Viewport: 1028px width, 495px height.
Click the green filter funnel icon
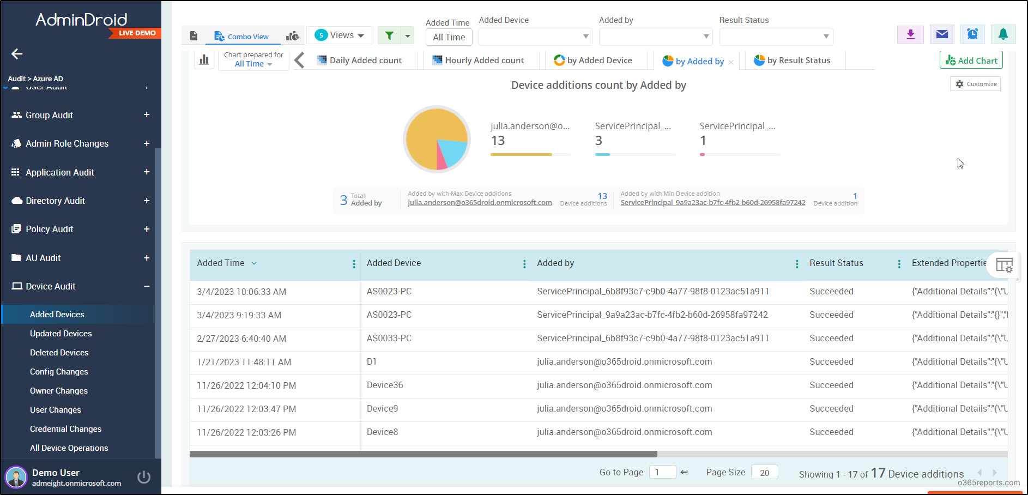[389, 35]
